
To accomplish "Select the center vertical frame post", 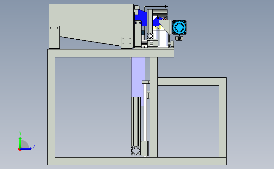I will (154, 107).
